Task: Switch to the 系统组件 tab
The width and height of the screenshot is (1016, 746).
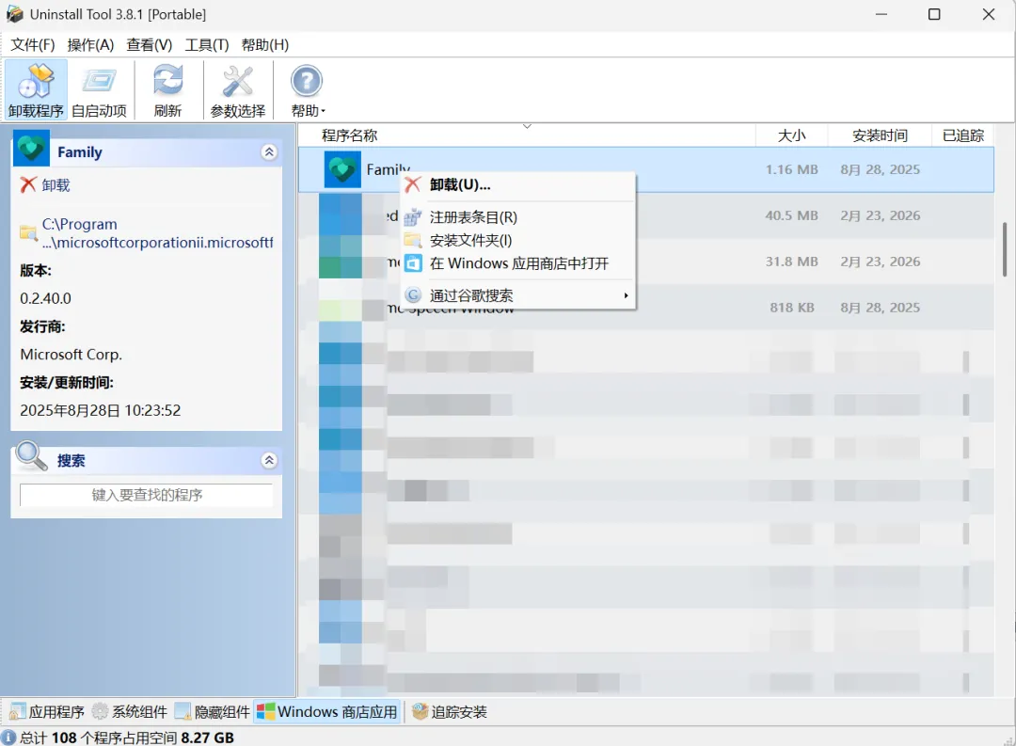Action: pos(130,711)
